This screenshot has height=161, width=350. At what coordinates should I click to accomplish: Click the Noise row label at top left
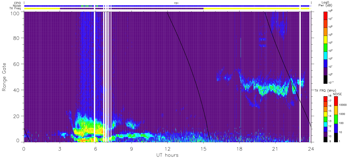coord(17,6)
